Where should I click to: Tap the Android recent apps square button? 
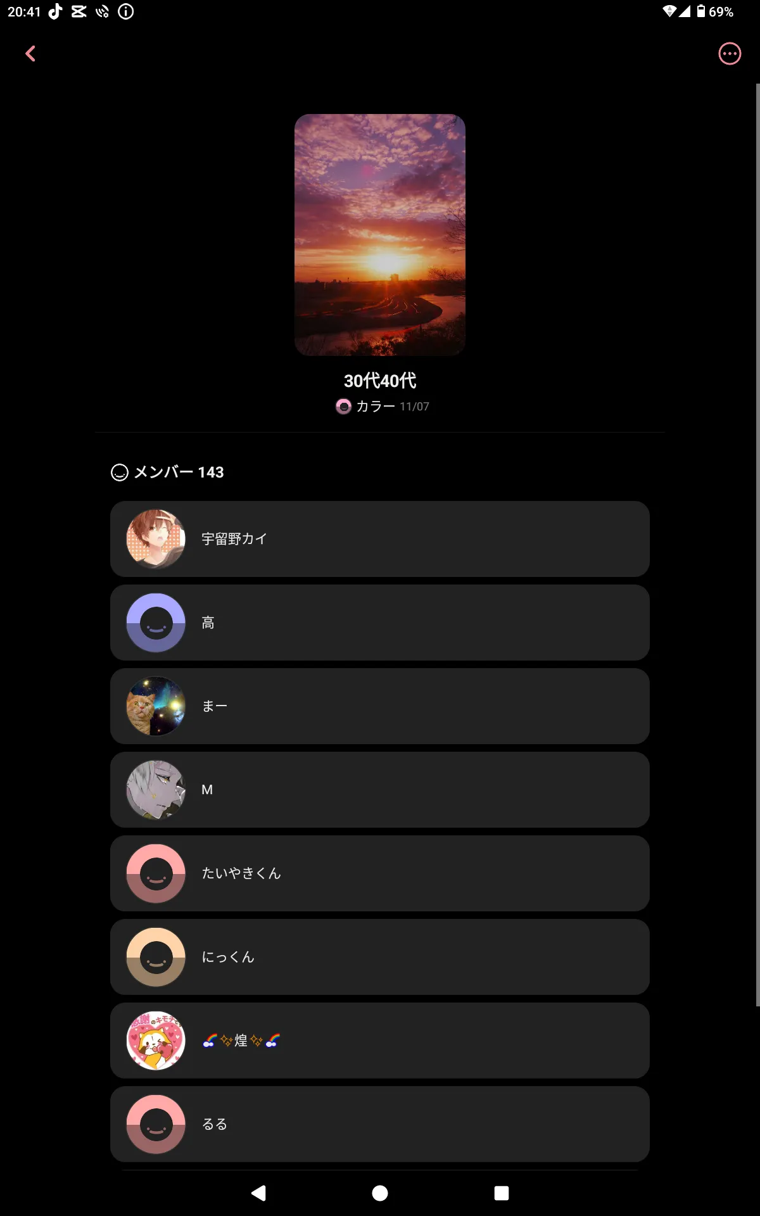click(502, 1193)
